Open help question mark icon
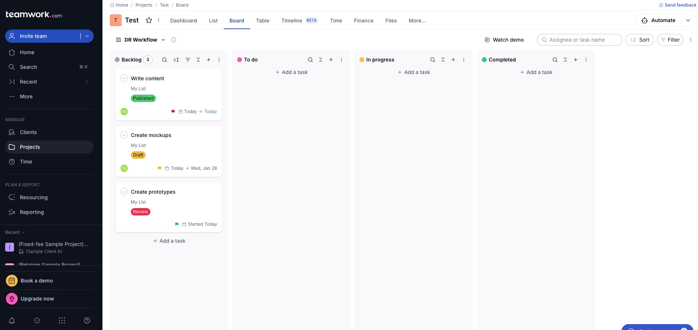This screenshot has height=330, width=698. (87, 320)
